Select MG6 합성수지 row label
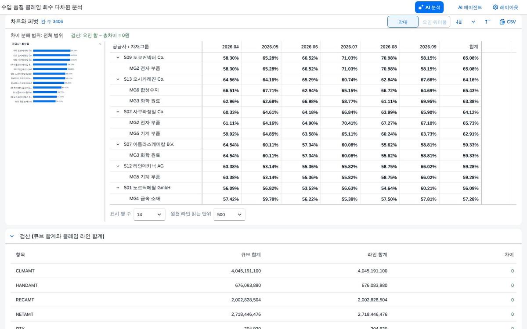The width and height of the screenshot is (527, 329). (144, 90)
